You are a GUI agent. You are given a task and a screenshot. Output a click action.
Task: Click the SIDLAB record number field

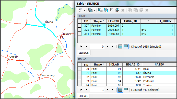(x=97, y=90)
